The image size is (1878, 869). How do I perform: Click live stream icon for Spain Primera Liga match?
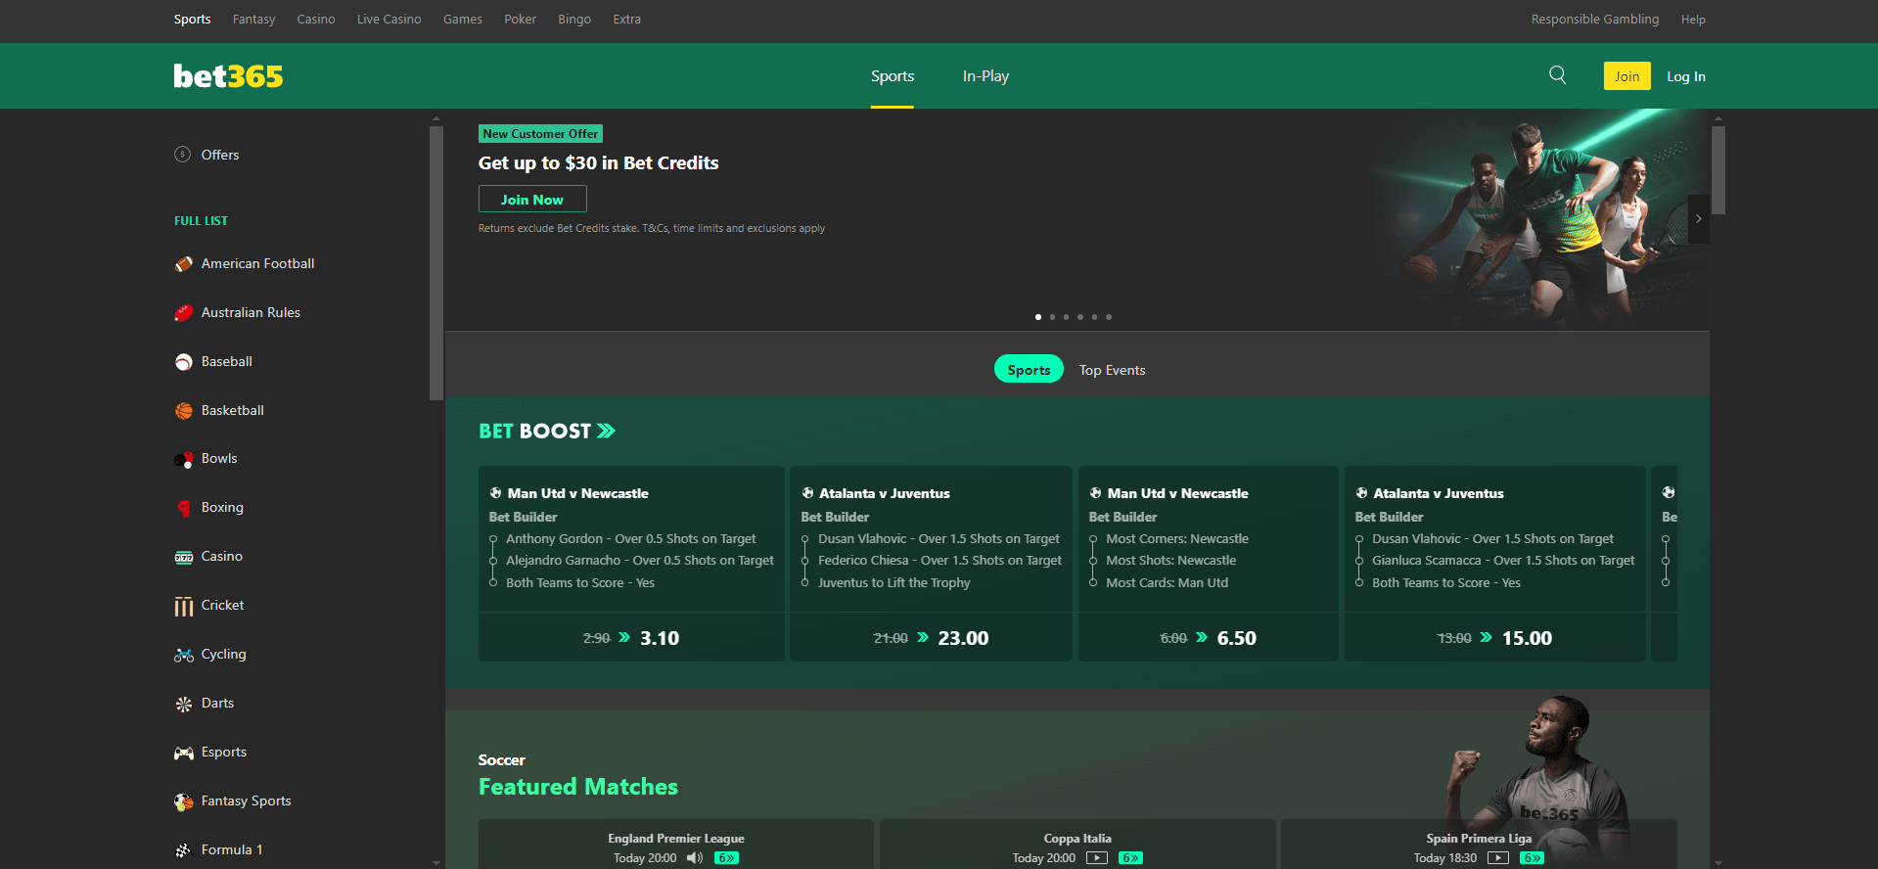(1498, 858)
